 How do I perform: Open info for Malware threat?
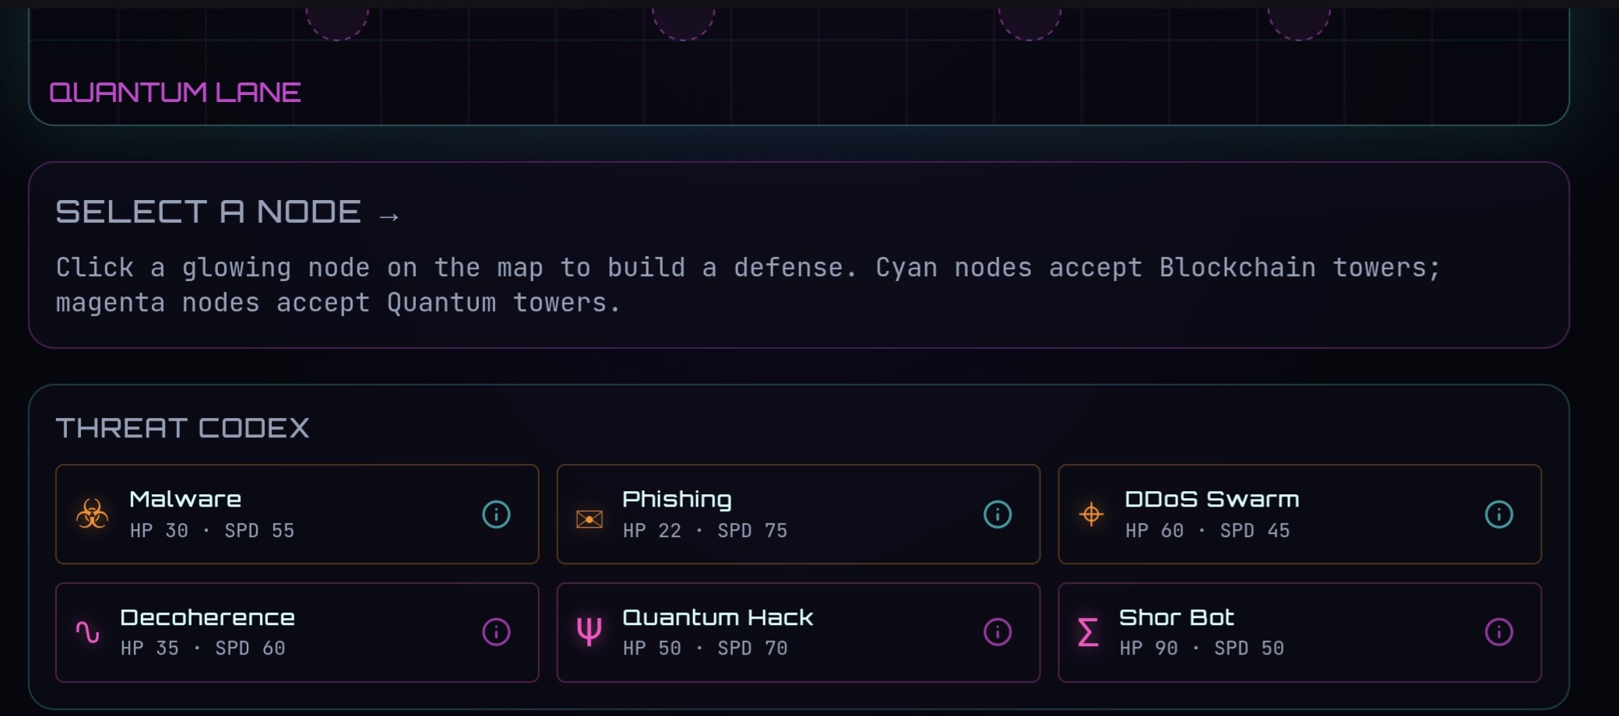tap(496, 514)
